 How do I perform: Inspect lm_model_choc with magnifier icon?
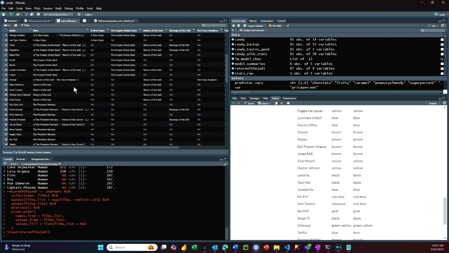(442, 59)
